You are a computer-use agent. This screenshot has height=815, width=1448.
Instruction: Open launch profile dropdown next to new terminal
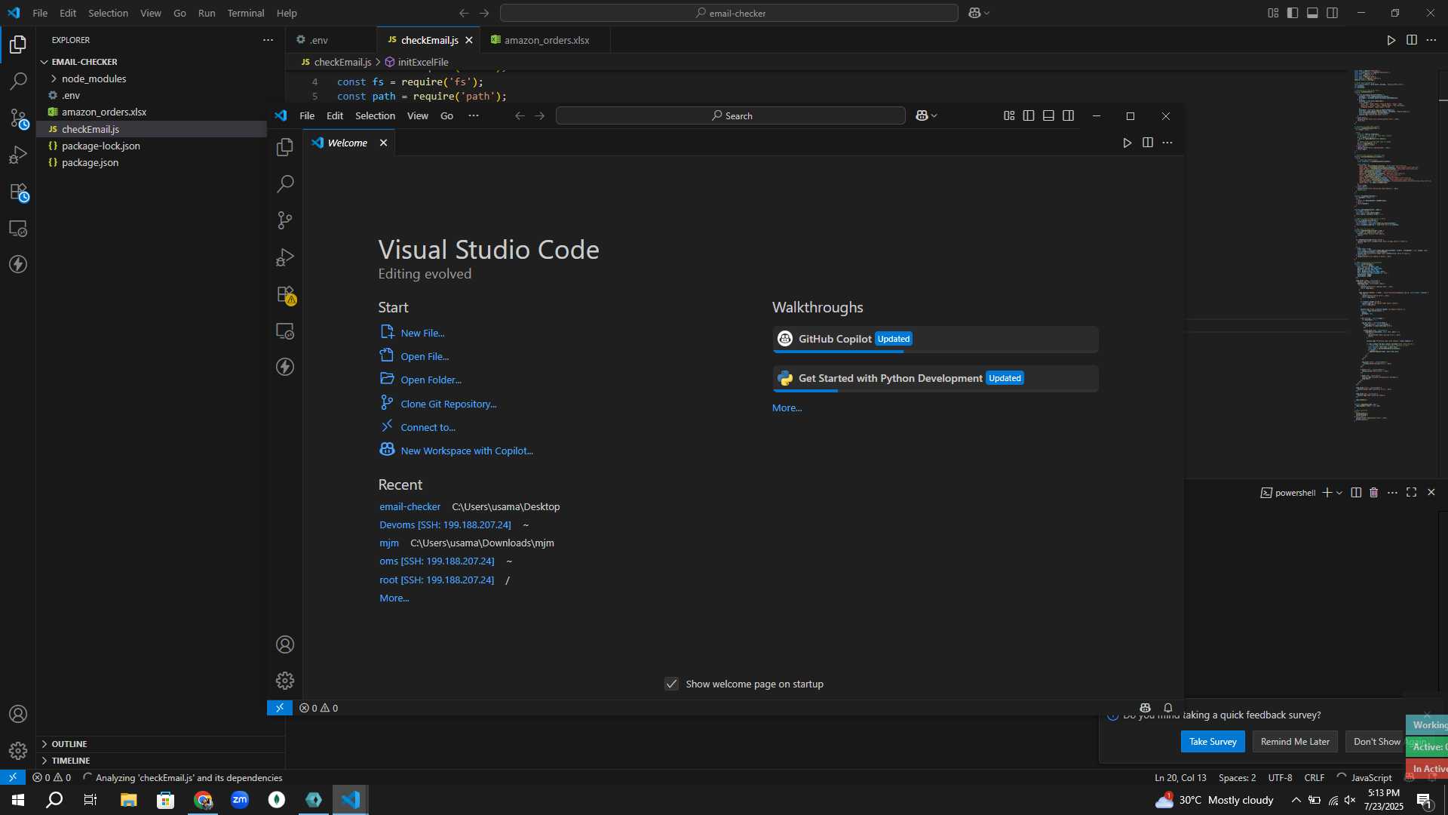(x=1339, y=493)
